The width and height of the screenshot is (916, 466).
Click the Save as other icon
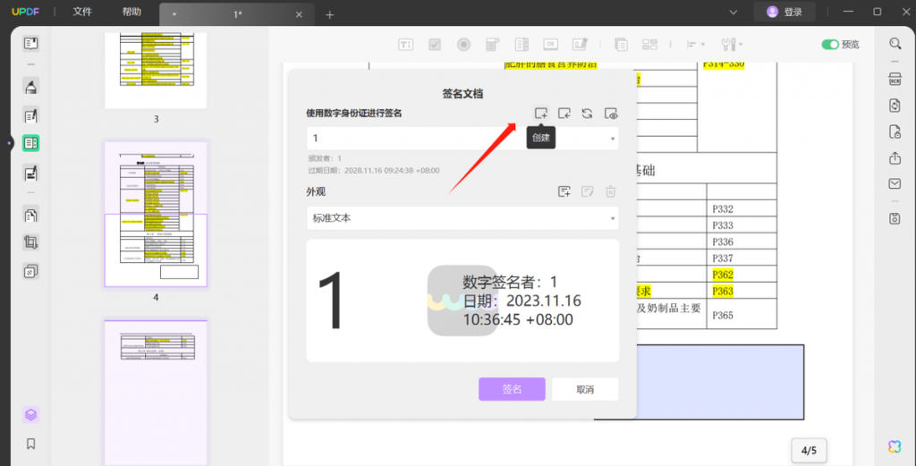[x=895, y=218]
